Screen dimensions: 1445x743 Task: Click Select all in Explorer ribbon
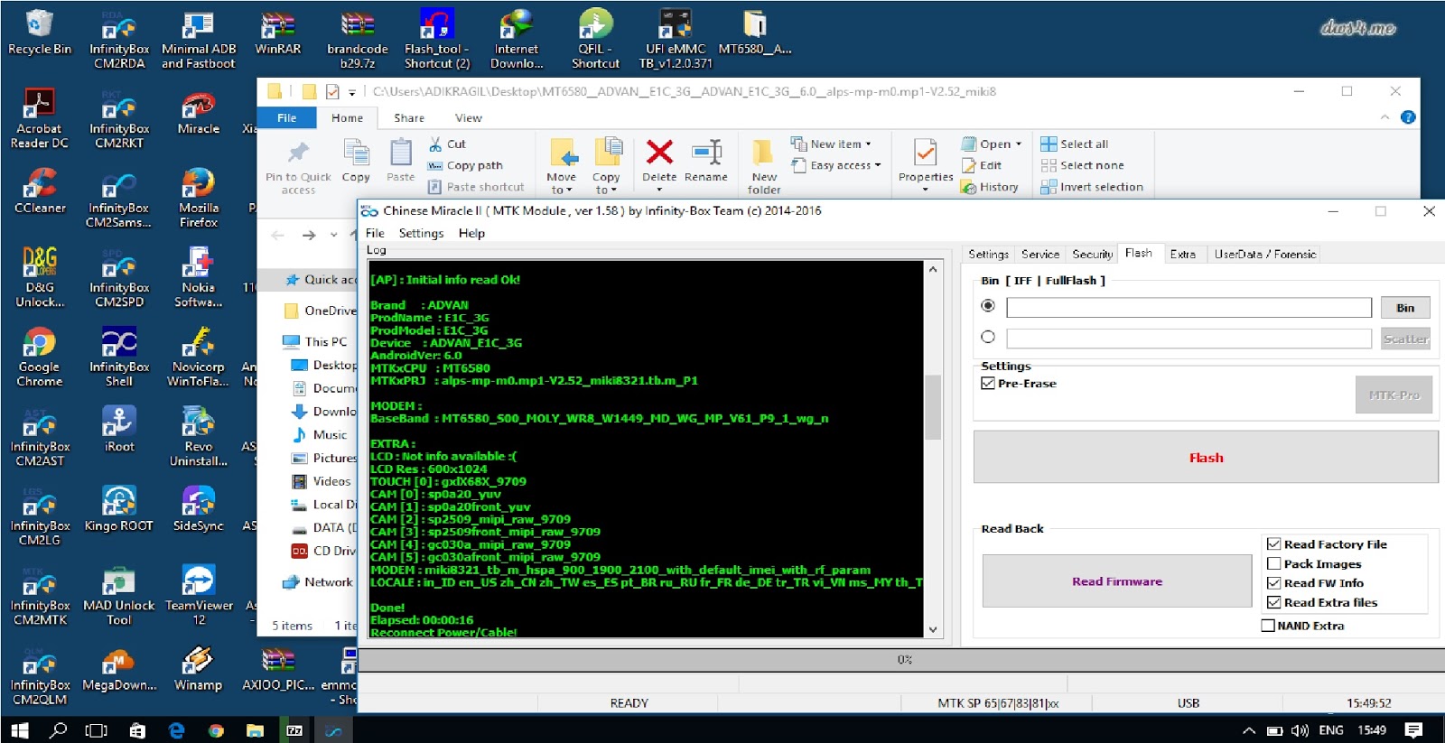coord(1074,144)
